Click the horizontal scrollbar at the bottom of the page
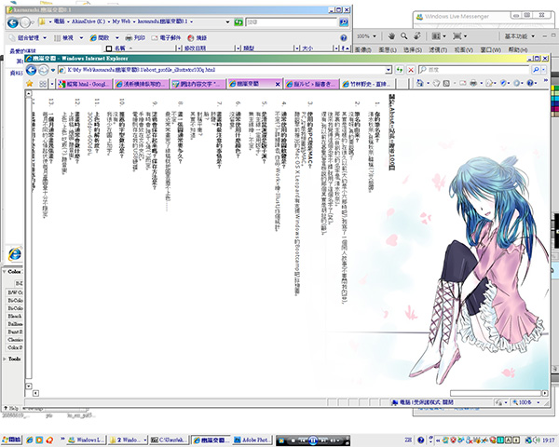Image resolution: width=559 pixels, height=447 pixels. [496, 393]
